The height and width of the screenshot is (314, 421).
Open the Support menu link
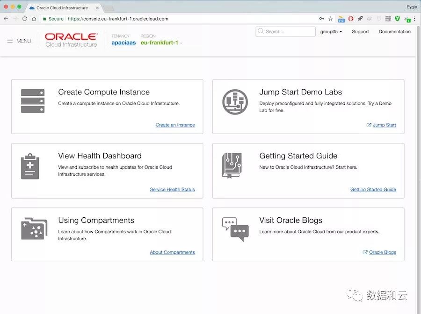pyautogui.click(x=360, y=32)
